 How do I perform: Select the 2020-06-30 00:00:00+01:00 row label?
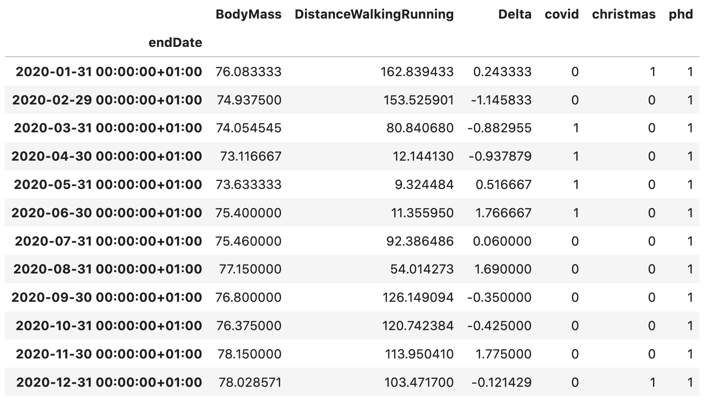pos(106,213)
